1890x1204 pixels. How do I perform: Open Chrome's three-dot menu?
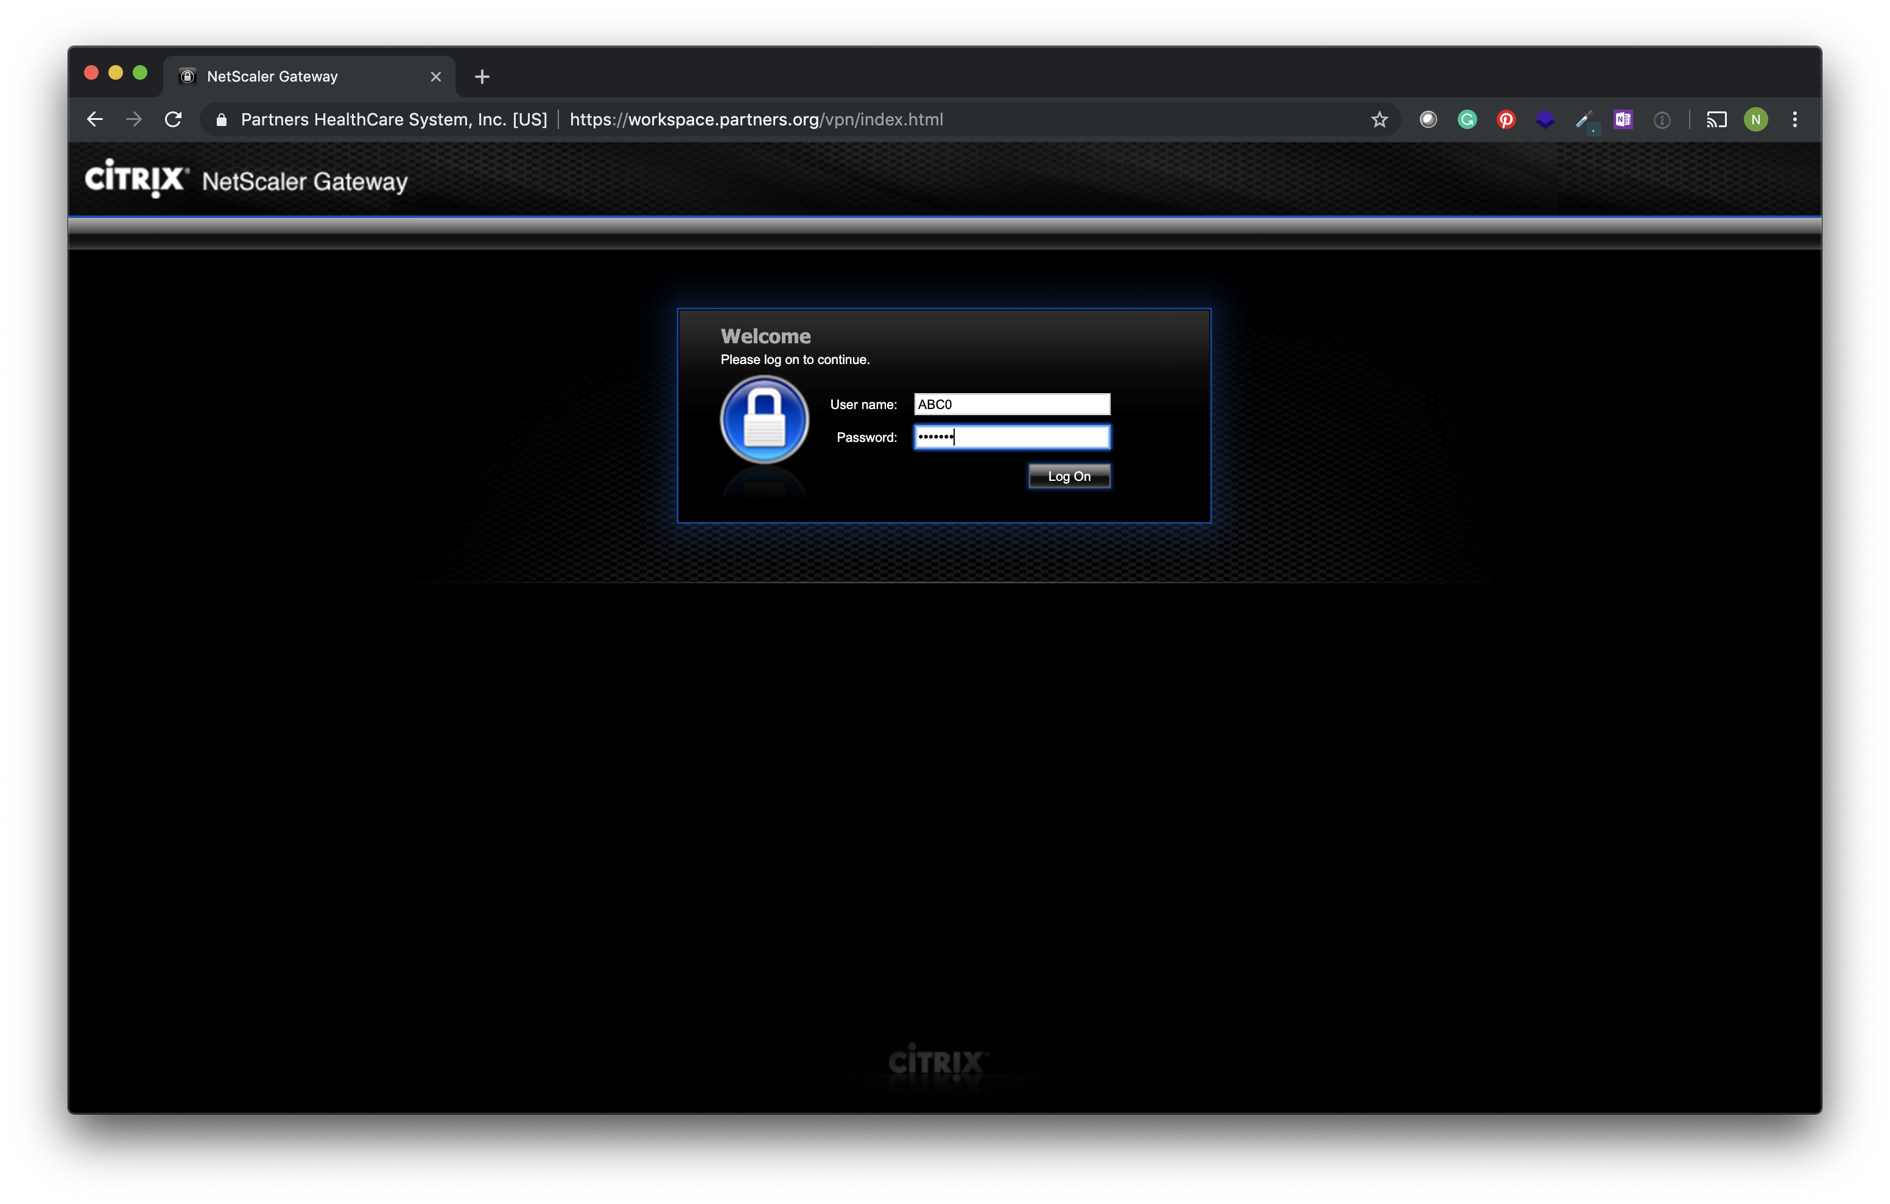pos(1795,119)
